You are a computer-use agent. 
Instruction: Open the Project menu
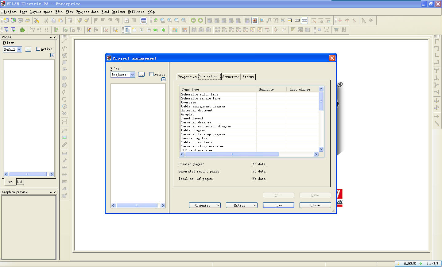point(10,12)
